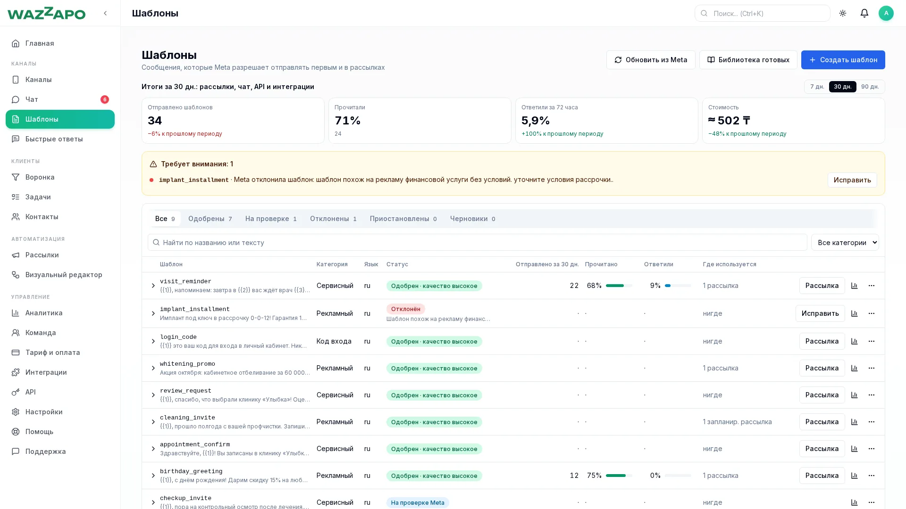The image size is (906, 509).
Task: Open more options menu for review_request
Action: click(x=872, y=395)
